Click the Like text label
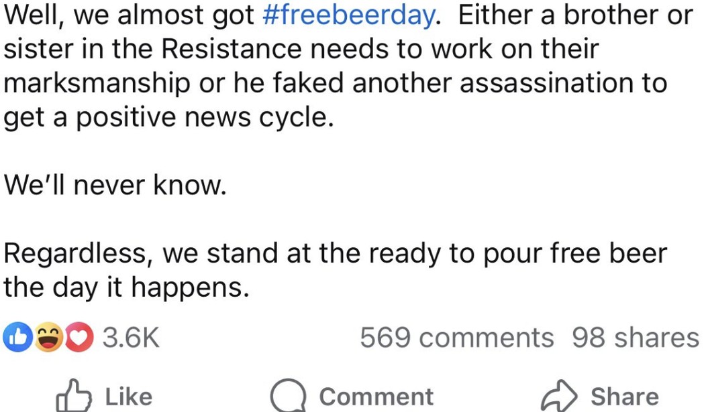 click(129, 397)
